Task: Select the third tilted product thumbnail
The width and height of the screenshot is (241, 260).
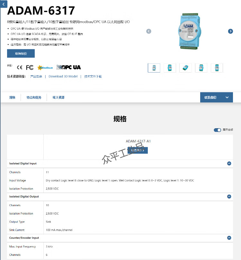Action: tap(185, 68)
